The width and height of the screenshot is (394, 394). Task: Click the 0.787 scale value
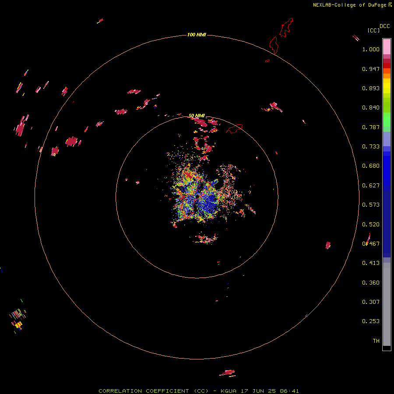(371, 127)
